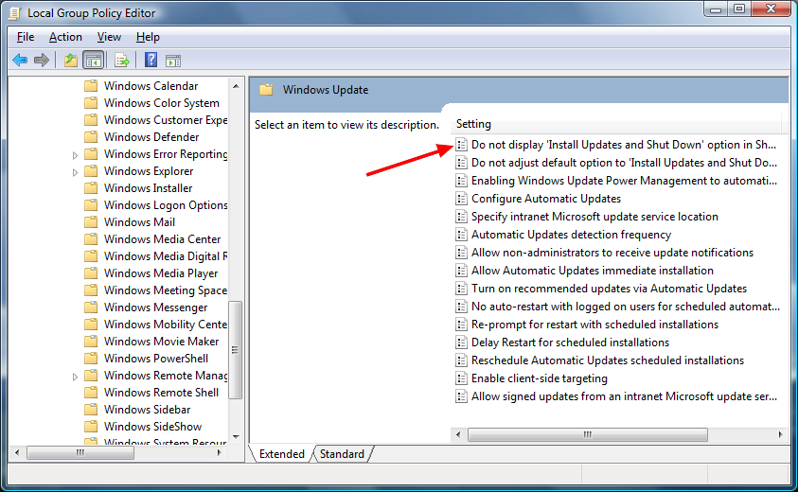
Task: Select Windows Calendar in the tree
Action: [x=151, y=86]
